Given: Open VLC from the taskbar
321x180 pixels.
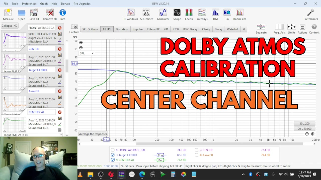Looking at the screenshot, I should click(x=80, y=174).
